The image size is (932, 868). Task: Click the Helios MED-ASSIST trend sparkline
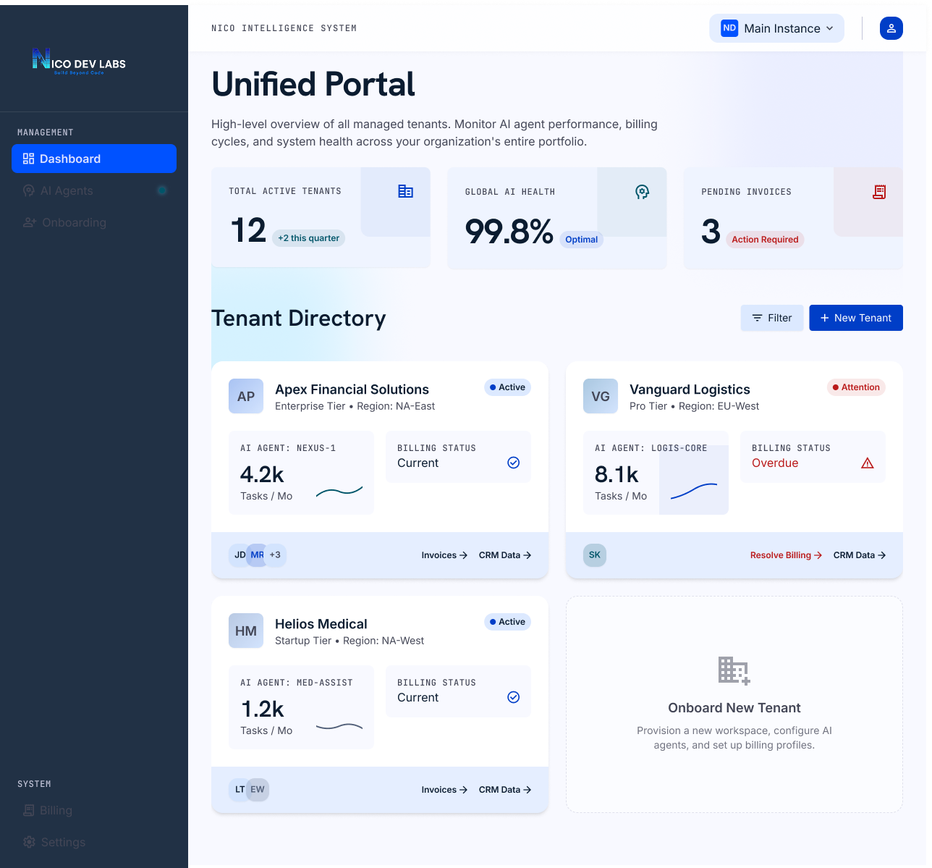point(339,726)
